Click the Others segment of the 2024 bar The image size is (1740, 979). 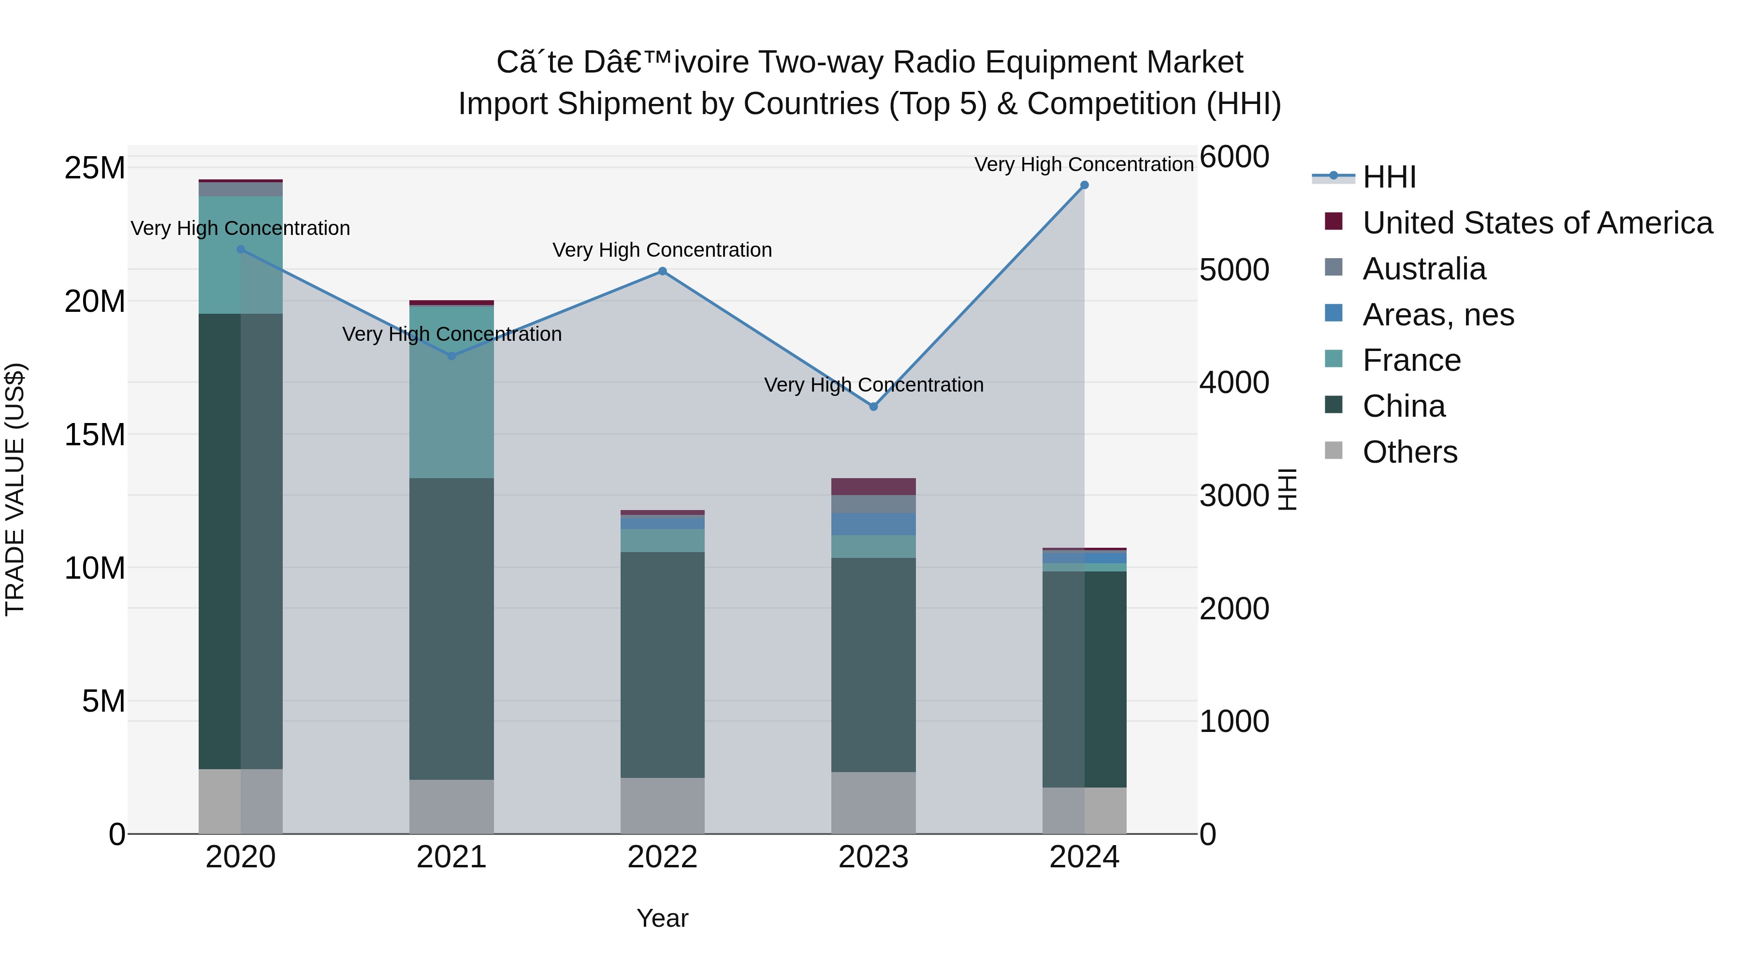[x=1084, y=810]
